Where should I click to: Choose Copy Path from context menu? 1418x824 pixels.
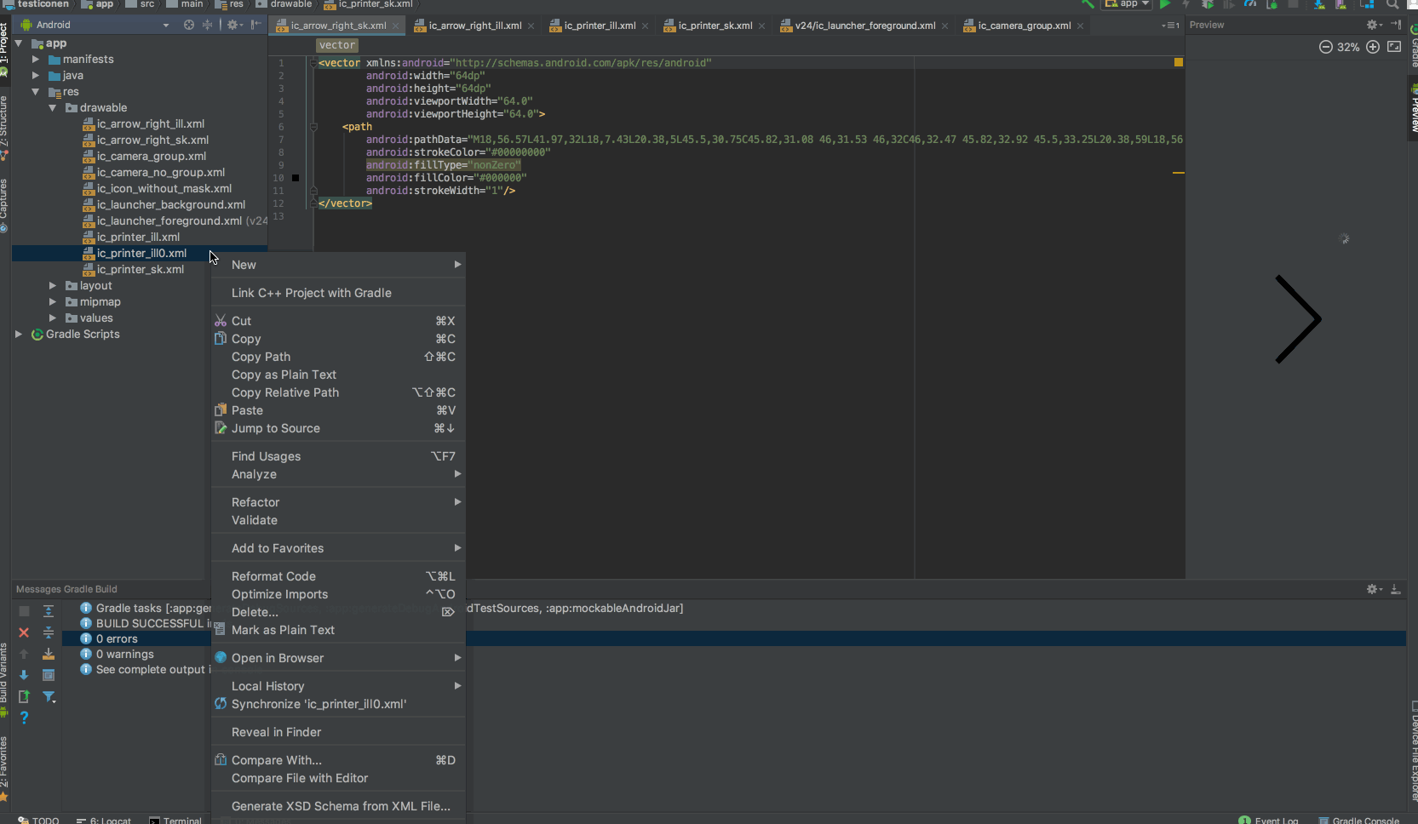point(338,357)
